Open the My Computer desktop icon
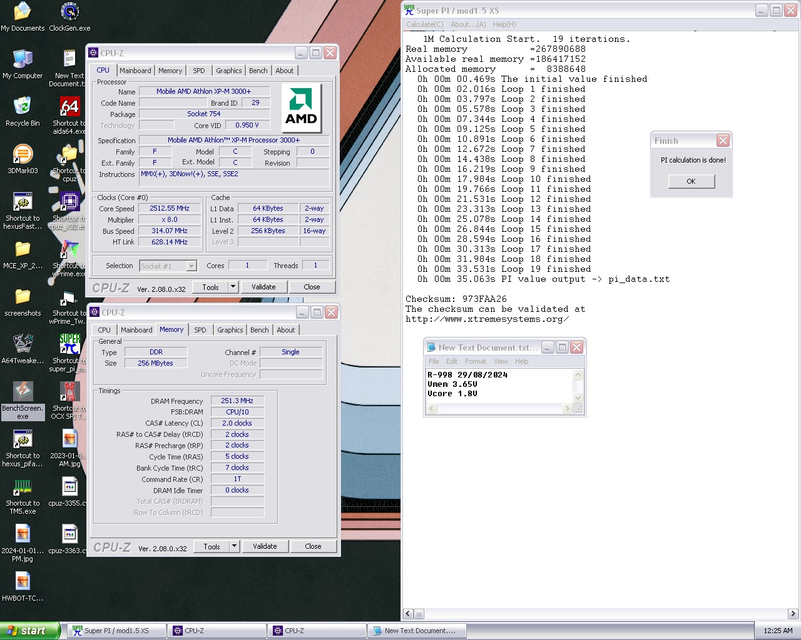Screen dimensions: 801x640 [23, 64]
